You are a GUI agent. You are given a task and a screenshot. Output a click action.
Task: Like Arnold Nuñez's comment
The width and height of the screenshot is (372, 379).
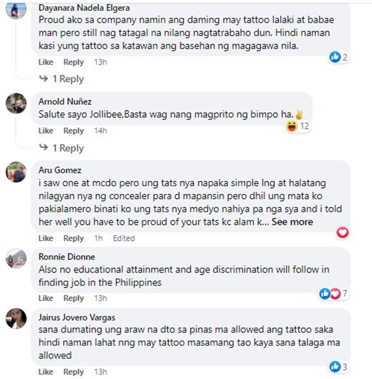point(46,131)
